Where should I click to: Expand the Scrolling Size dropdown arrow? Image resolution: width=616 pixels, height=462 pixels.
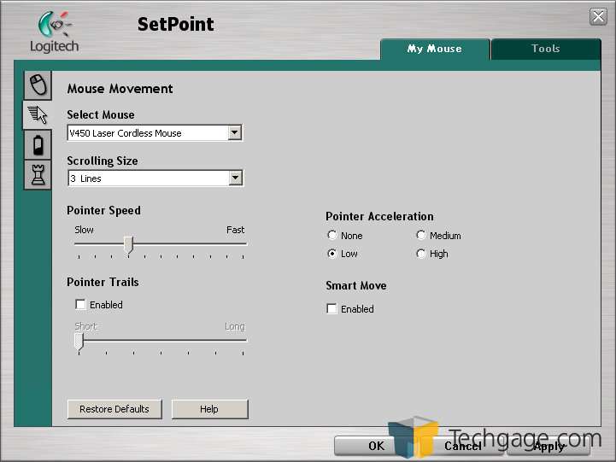tap(235, 178)
